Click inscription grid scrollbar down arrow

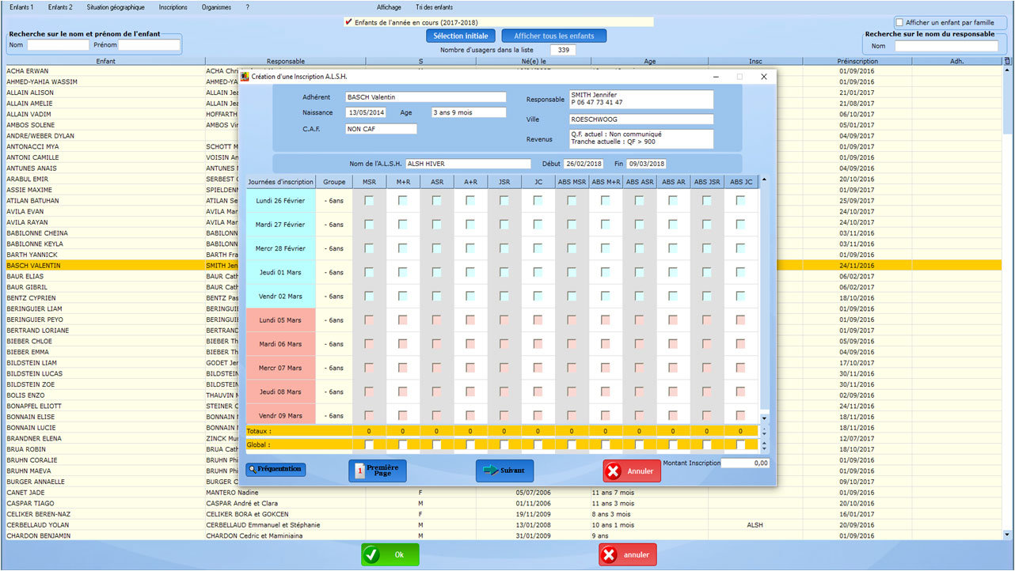[x=764, y=418]
